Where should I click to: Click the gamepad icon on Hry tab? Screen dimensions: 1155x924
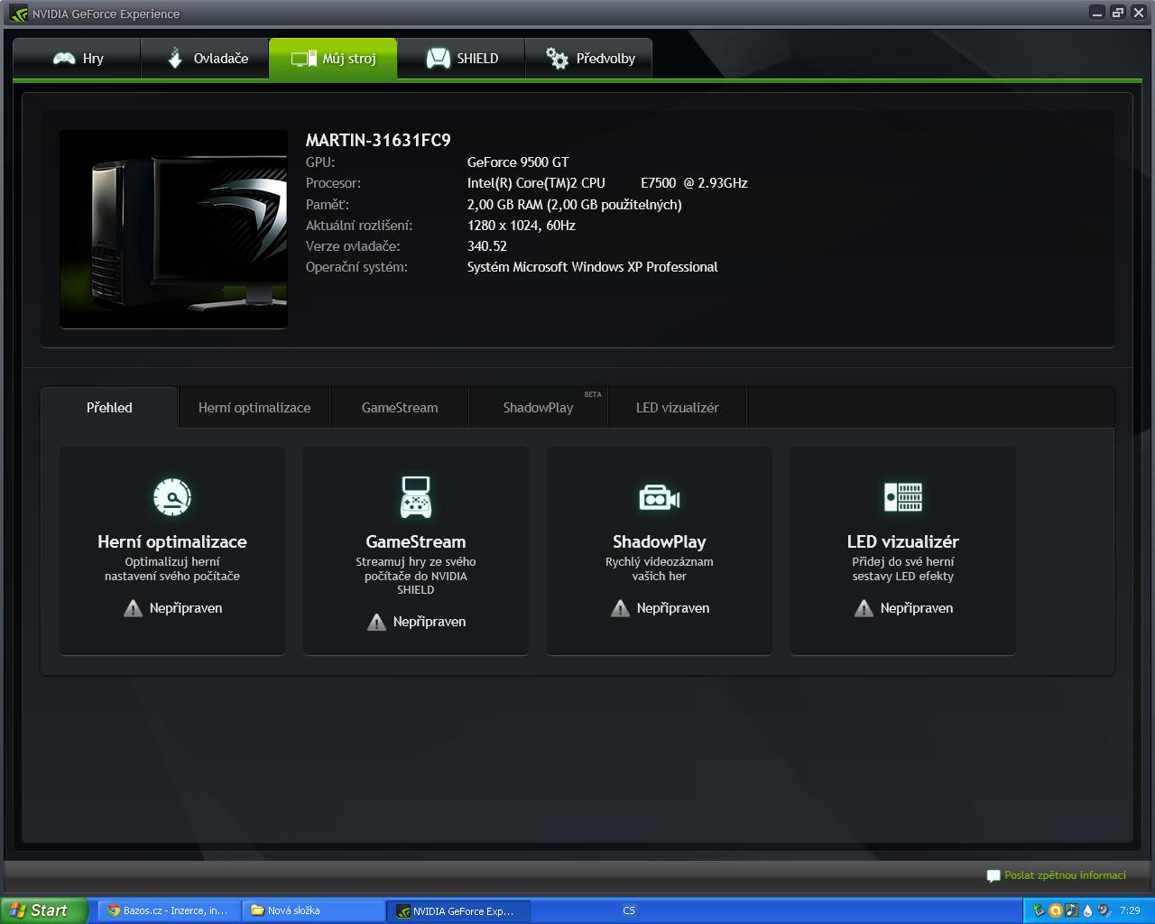tap(64, 59)
